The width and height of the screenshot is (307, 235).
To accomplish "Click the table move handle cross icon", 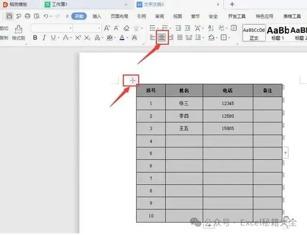I will click(133, 80).
